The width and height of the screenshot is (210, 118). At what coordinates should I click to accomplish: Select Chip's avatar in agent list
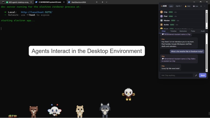click(161, 12)
